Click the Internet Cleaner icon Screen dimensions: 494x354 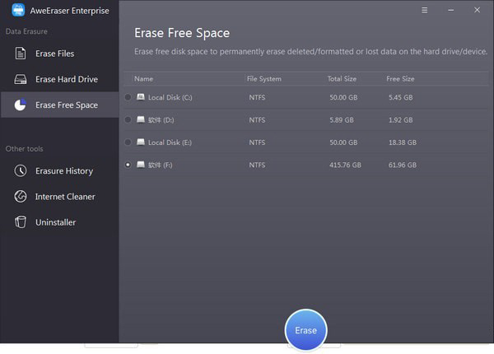point(21,197)
